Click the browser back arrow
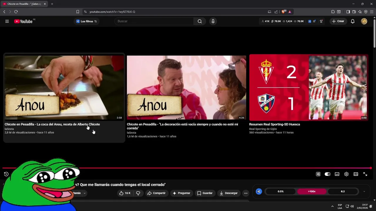Viewport: 376px width, 211px height. [4, 12]
